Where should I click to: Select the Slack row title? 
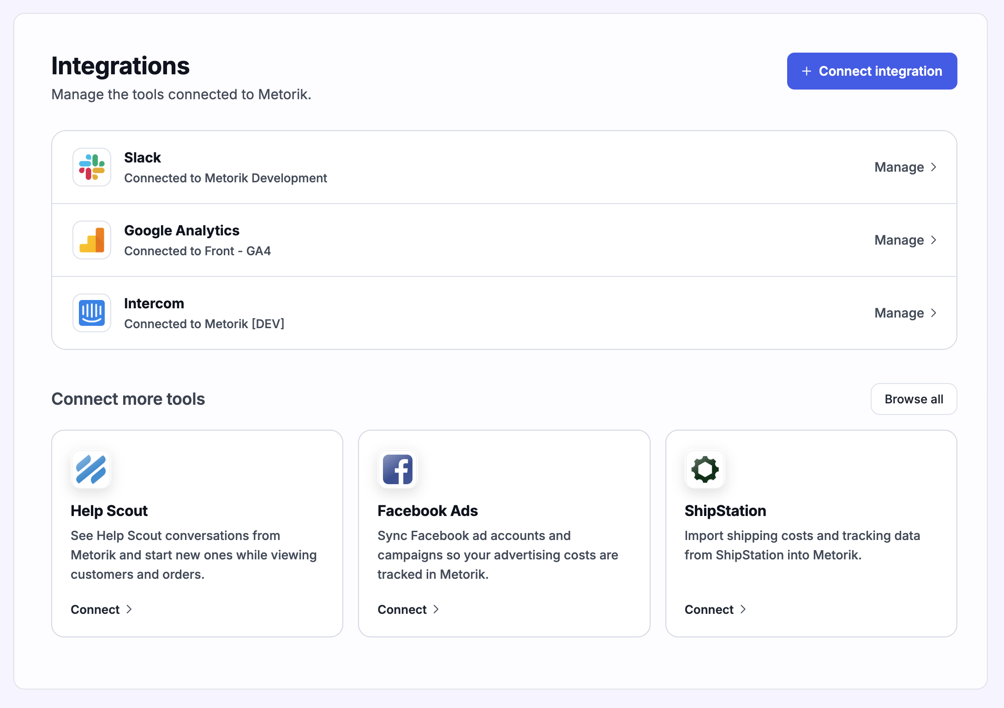(x=143, y=157)
